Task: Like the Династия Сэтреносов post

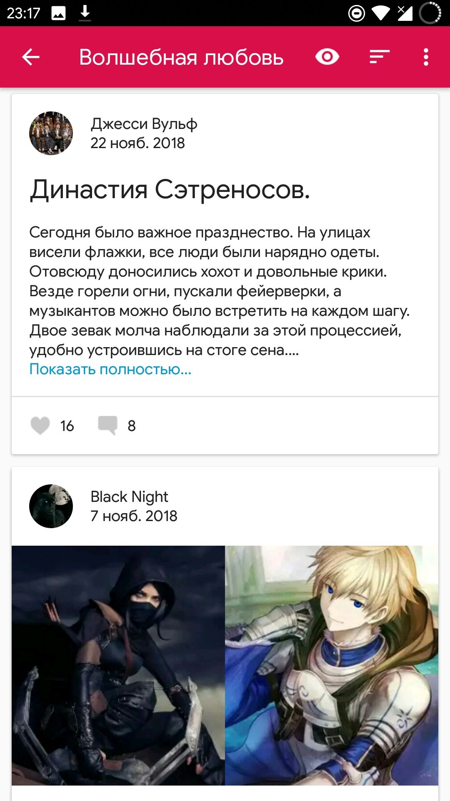Action: click(40, 426)
